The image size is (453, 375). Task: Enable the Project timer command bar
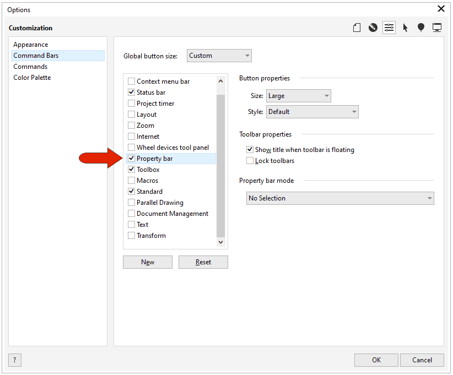[131, 103]
